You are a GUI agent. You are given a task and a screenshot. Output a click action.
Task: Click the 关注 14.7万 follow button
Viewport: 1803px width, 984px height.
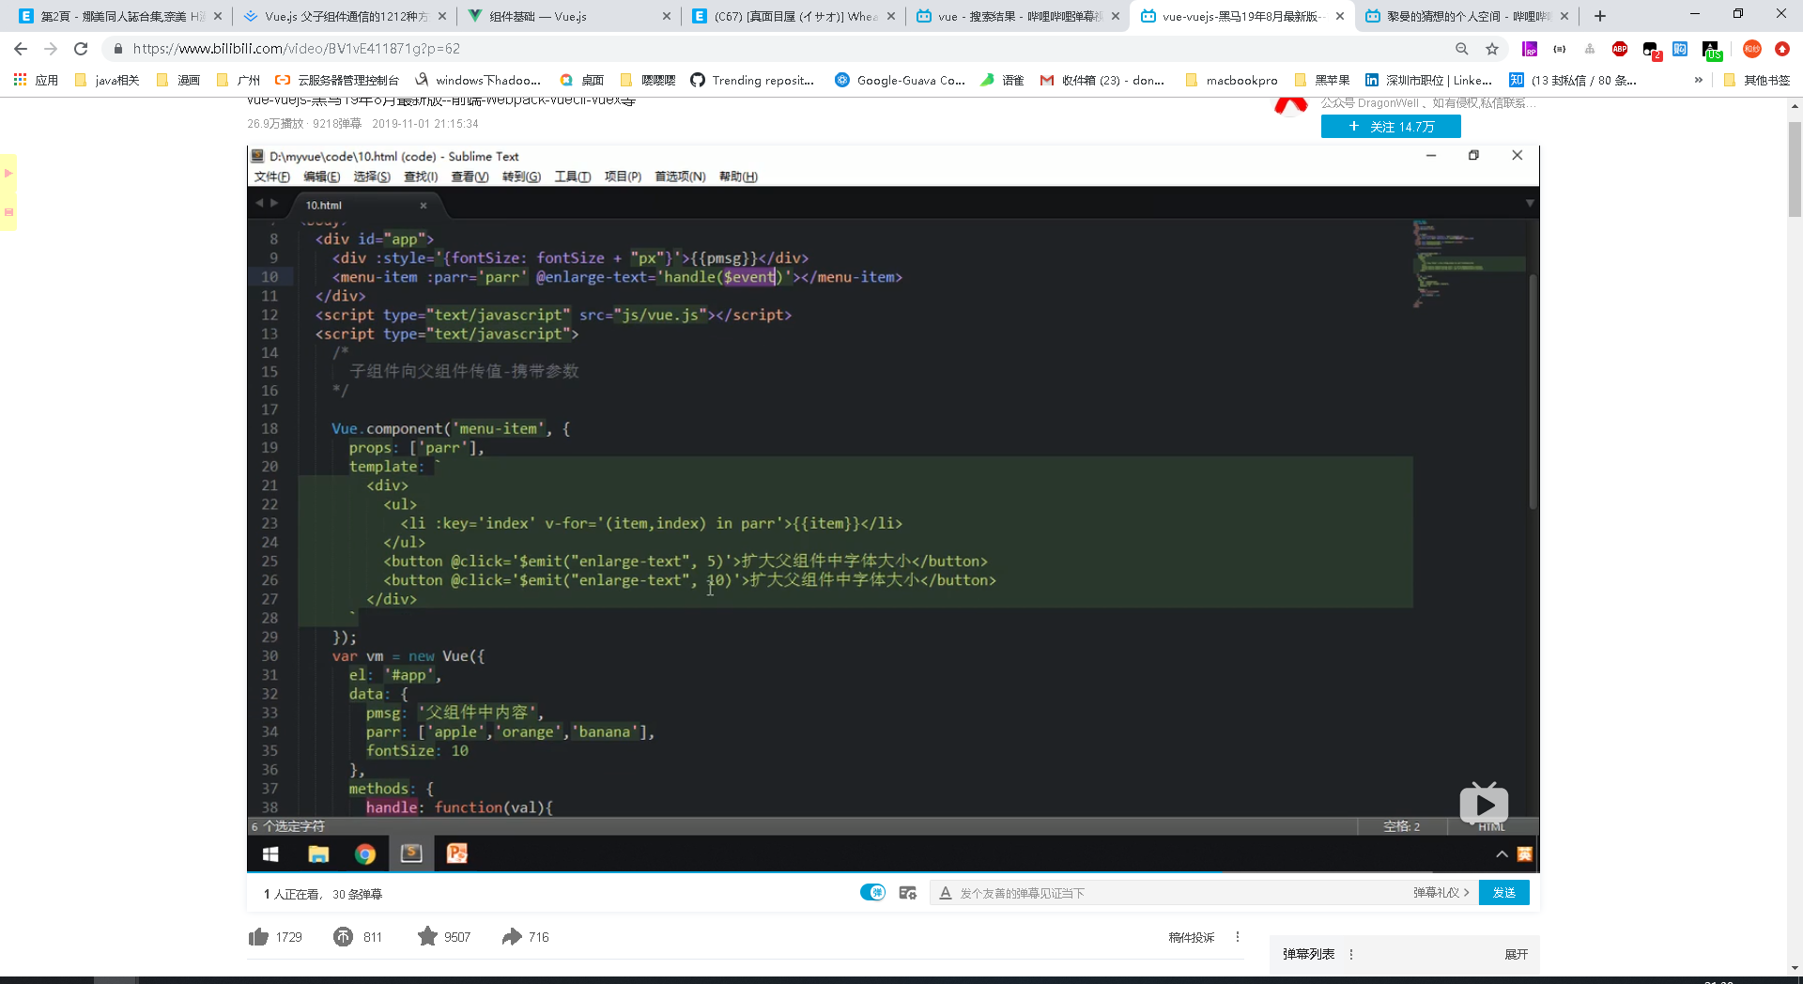(1391, 127)
